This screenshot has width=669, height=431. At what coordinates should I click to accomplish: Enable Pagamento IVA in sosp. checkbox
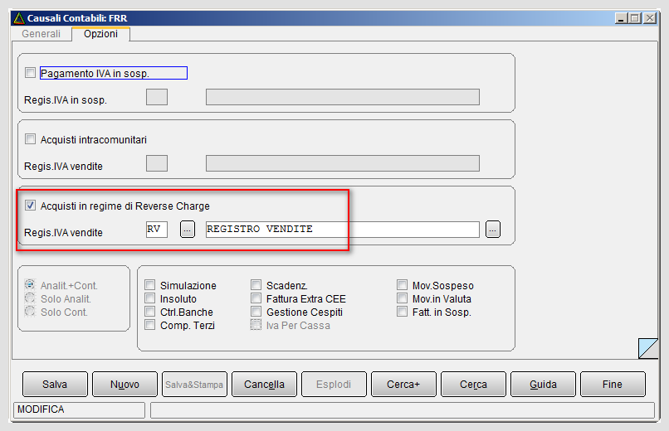(30, 73)
